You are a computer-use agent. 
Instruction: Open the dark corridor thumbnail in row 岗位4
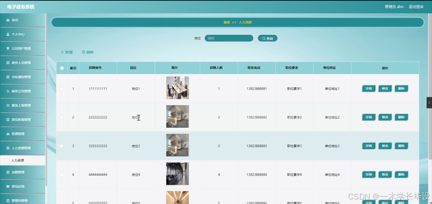pyautogui.click(x=177, y=174)
